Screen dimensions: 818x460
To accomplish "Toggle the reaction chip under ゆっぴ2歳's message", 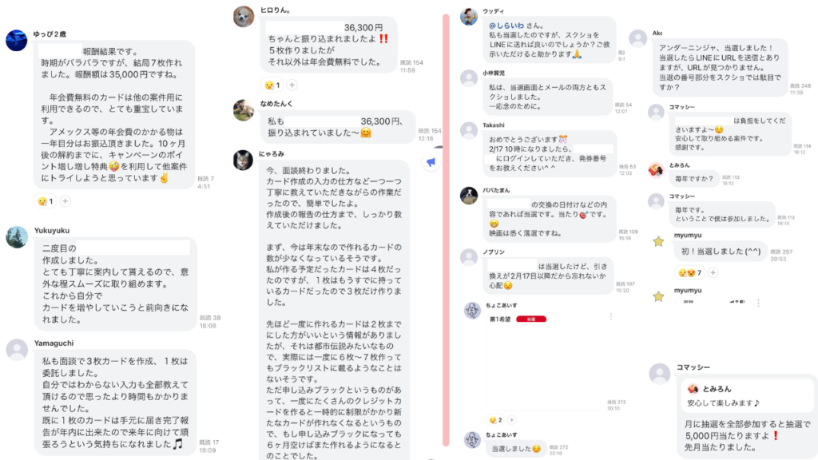I will 45,201.
